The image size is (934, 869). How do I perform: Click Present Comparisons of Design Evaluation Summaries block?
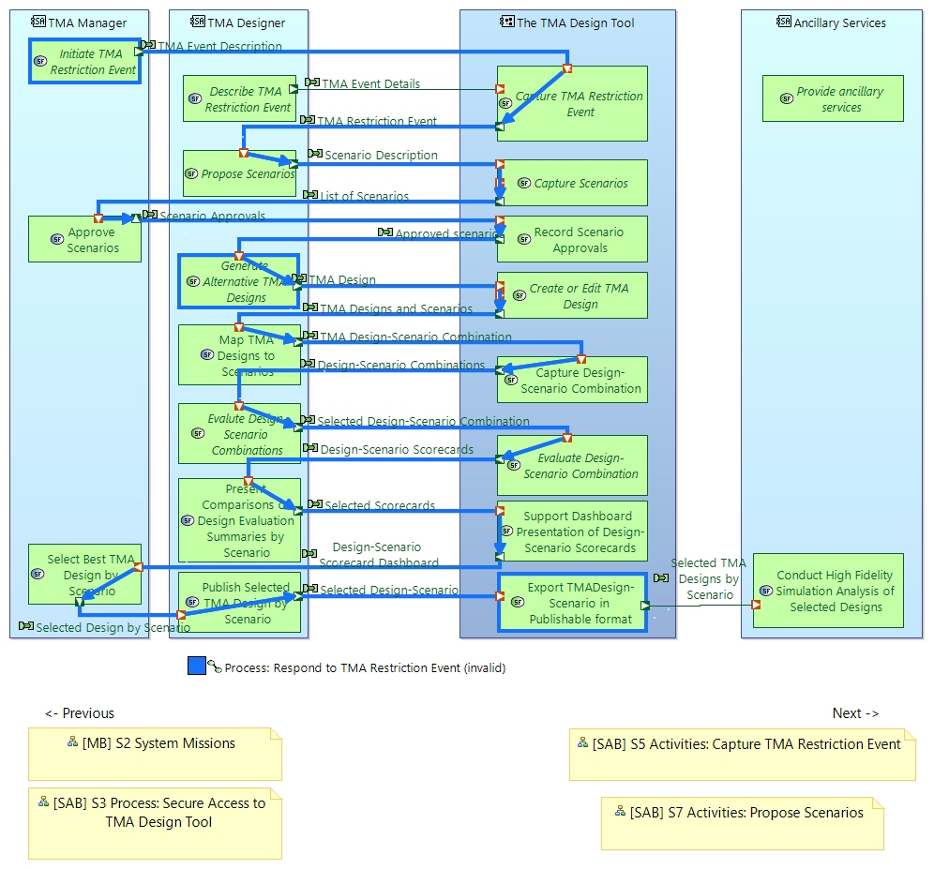[239, 520]
